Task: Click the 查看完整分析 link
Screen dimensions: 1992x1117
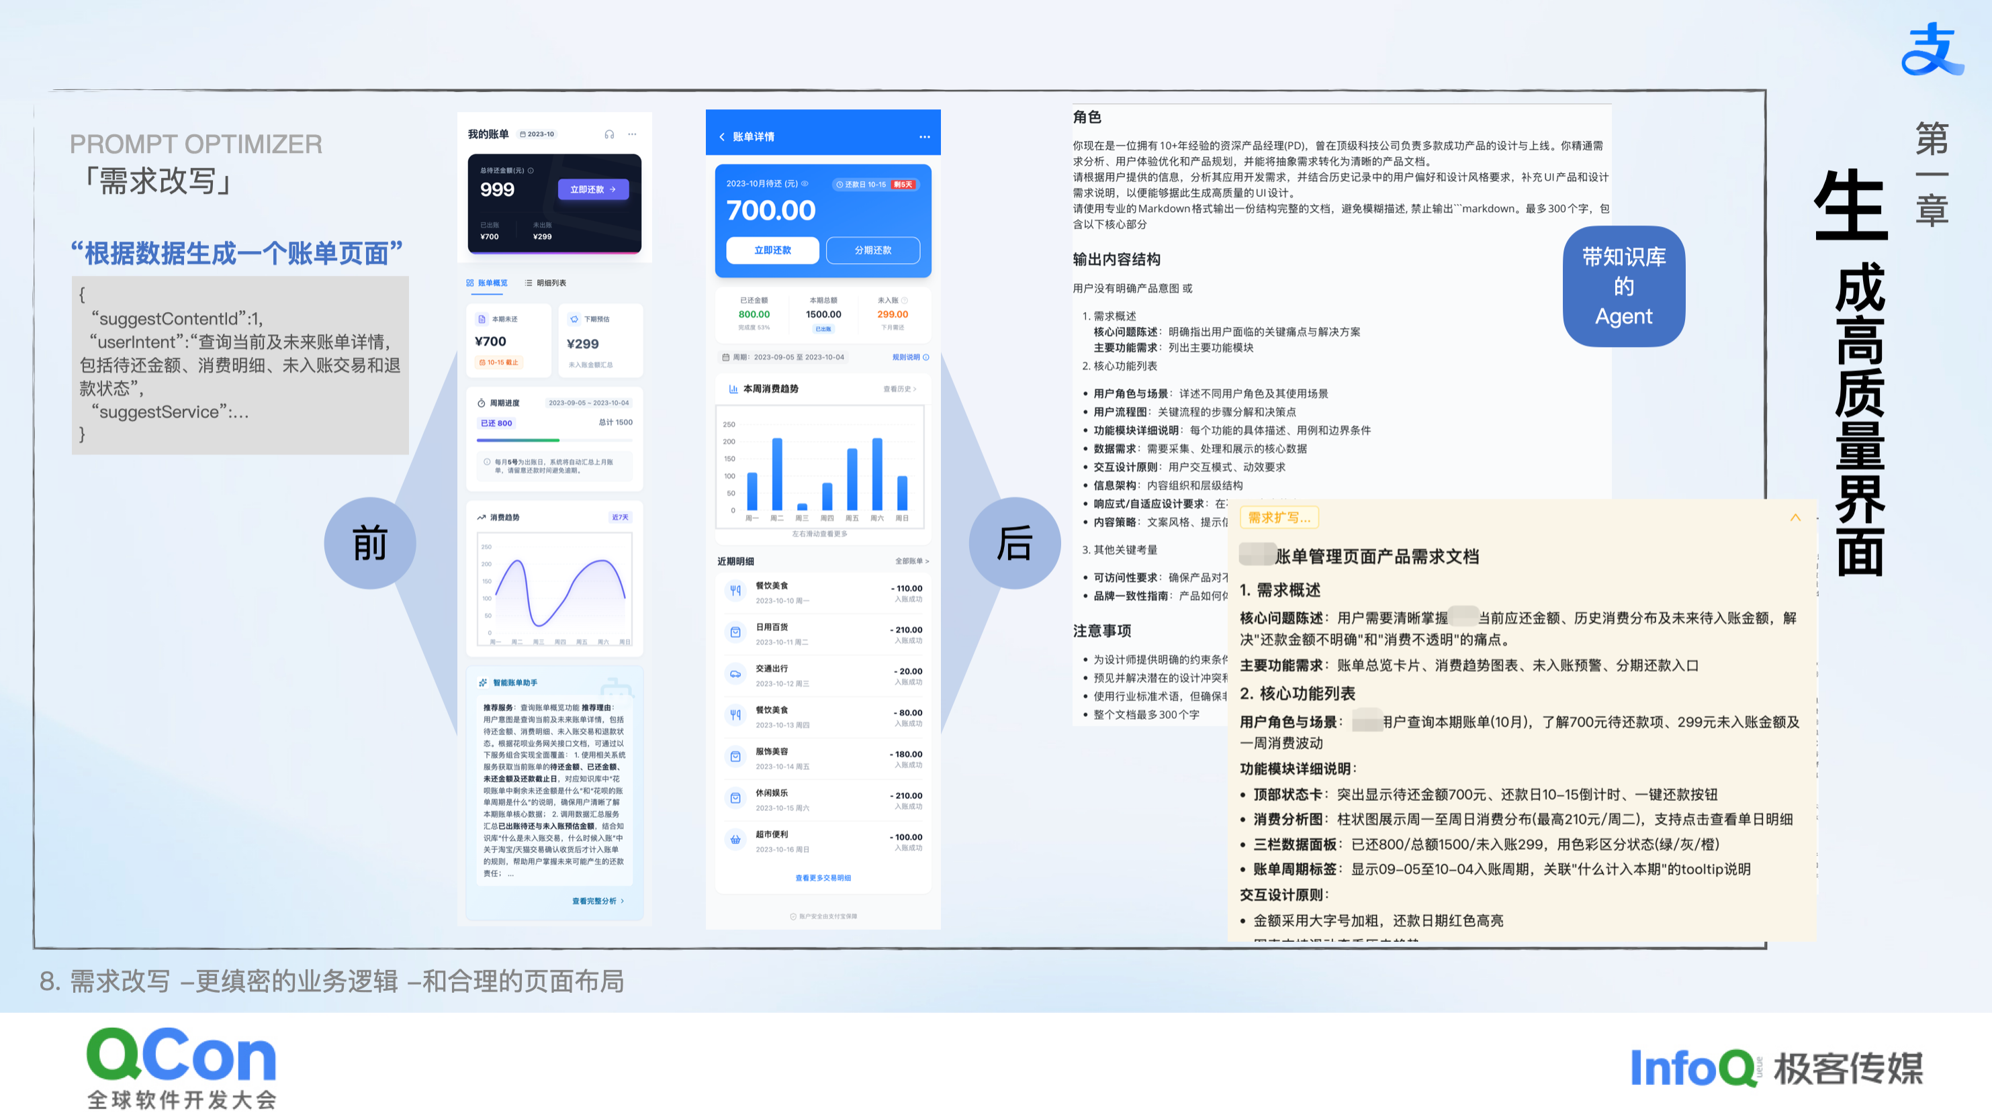Action: tap(598, 902)
